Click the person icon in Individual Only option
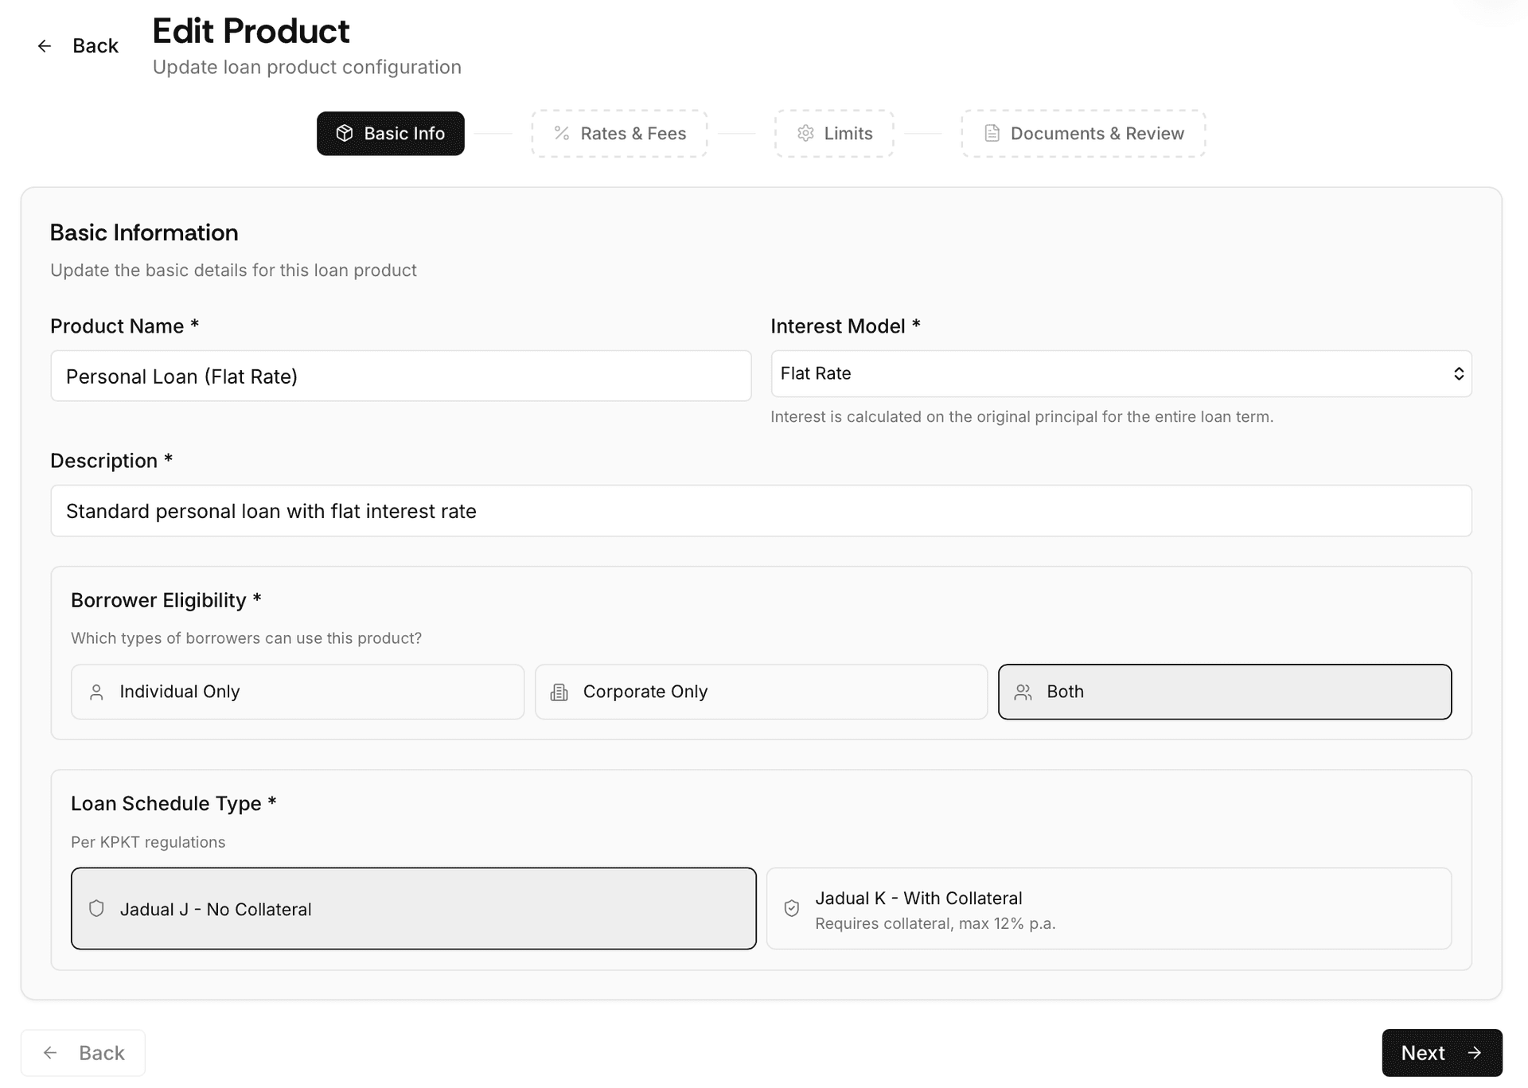The width and height of the screenshot is (1528, 1088). click(x=97, y=692)
